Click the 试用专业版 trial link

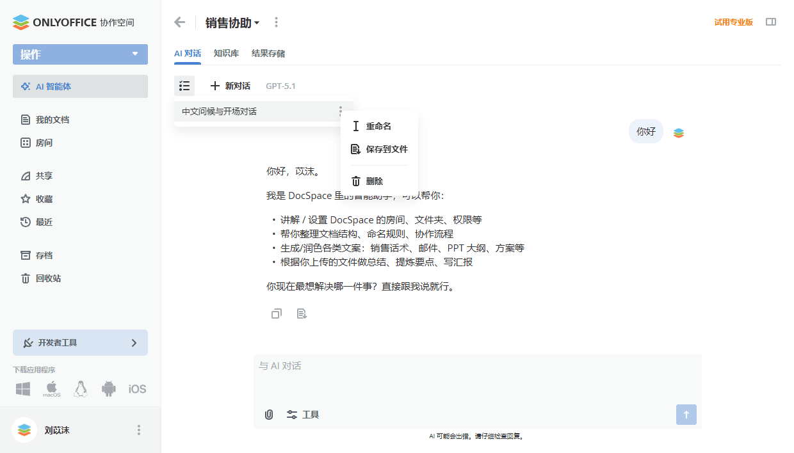tap(733, 21)
